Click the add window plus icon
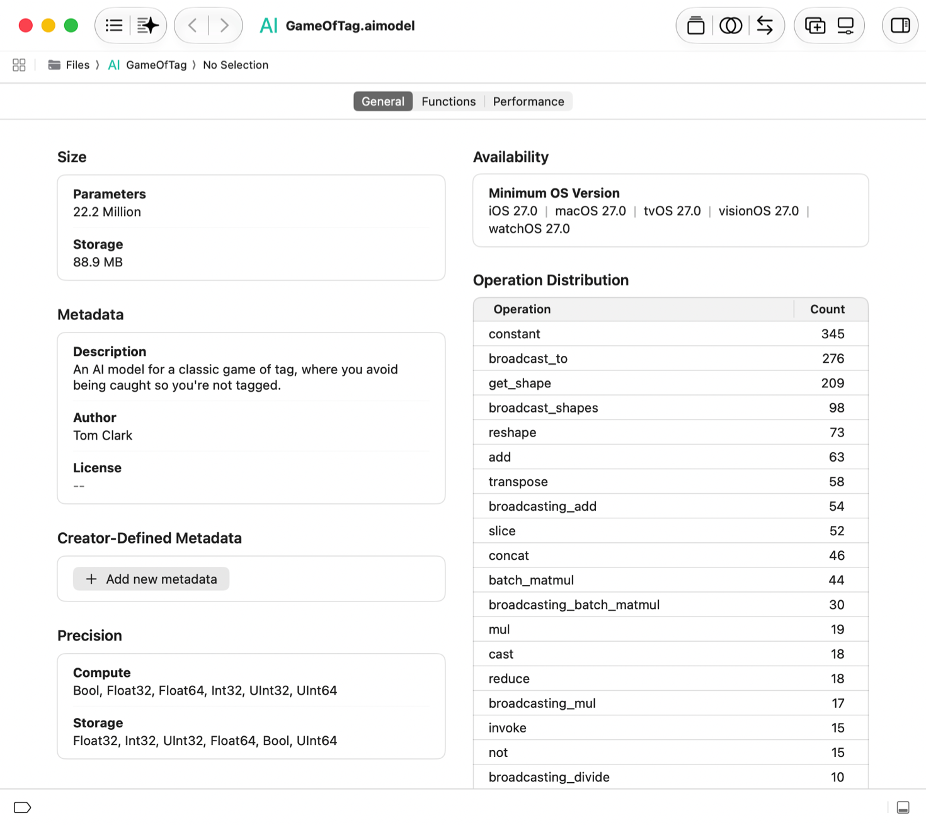Viewport: 926px width, 825px height. point(815,26)
